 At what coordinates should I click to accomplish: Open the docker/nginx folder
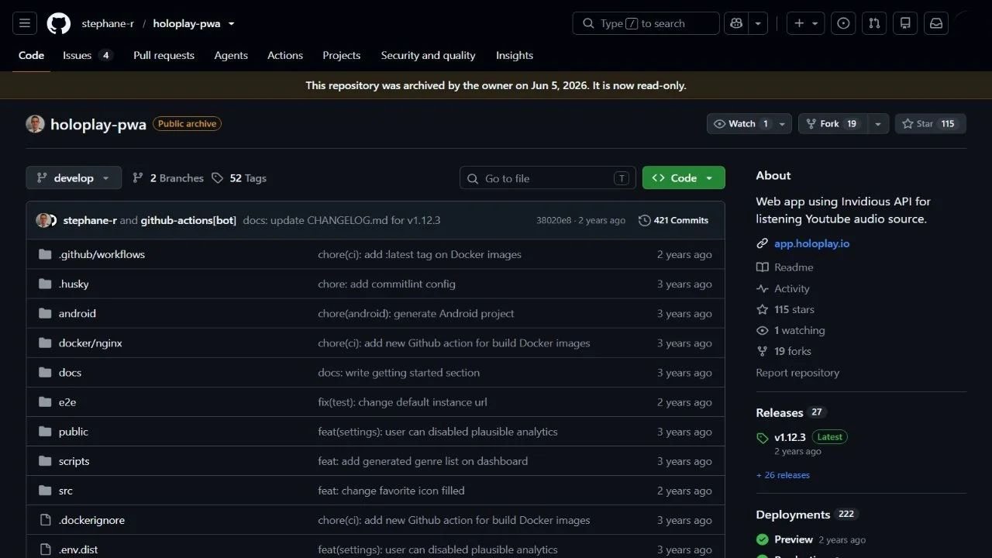90,343
